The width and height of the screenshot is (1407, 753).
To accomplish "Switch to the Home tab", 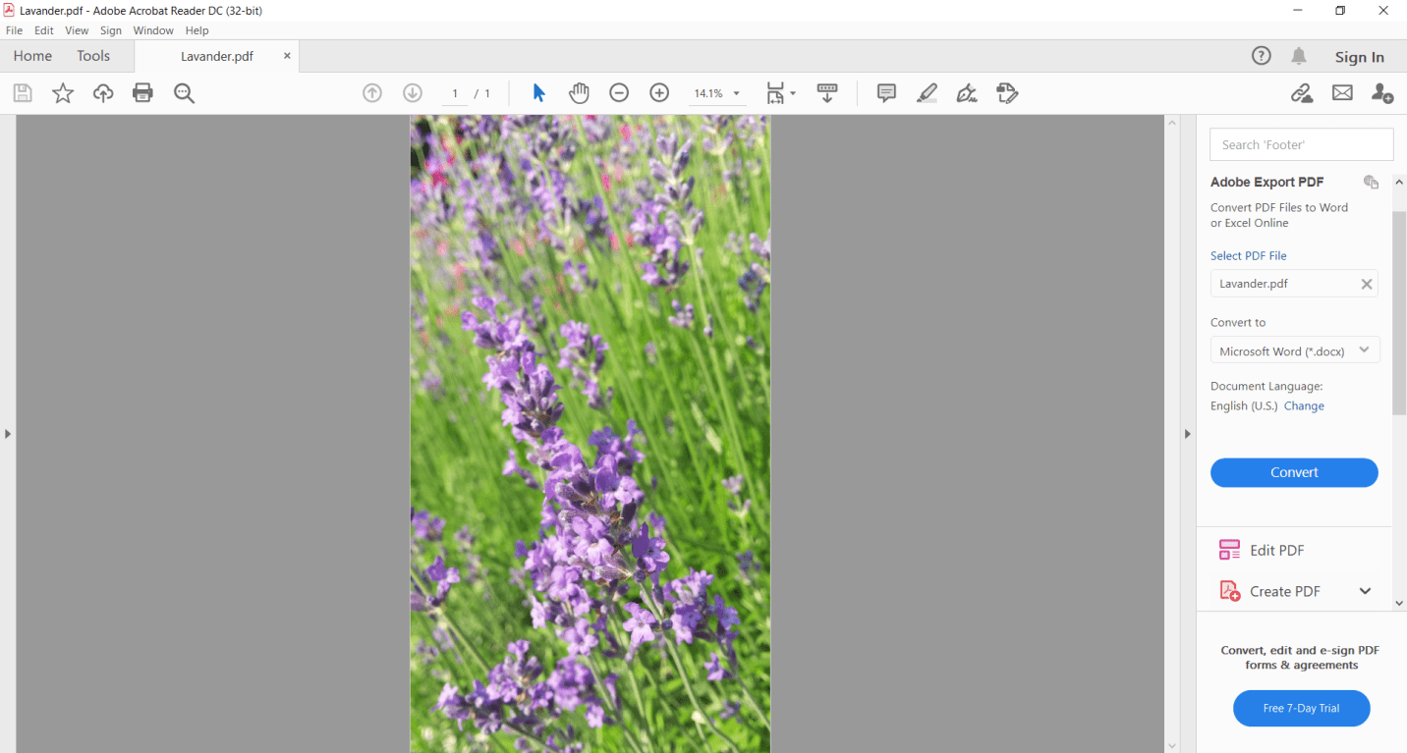I will click(x=32, y=56).
